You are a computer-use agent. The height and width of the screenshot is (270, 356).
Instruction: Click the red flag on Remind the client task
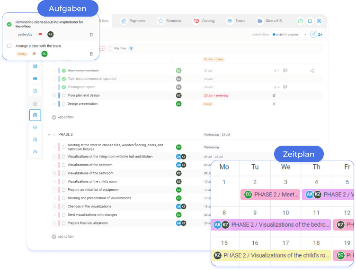pyautogui.click(x=40, y=34)
